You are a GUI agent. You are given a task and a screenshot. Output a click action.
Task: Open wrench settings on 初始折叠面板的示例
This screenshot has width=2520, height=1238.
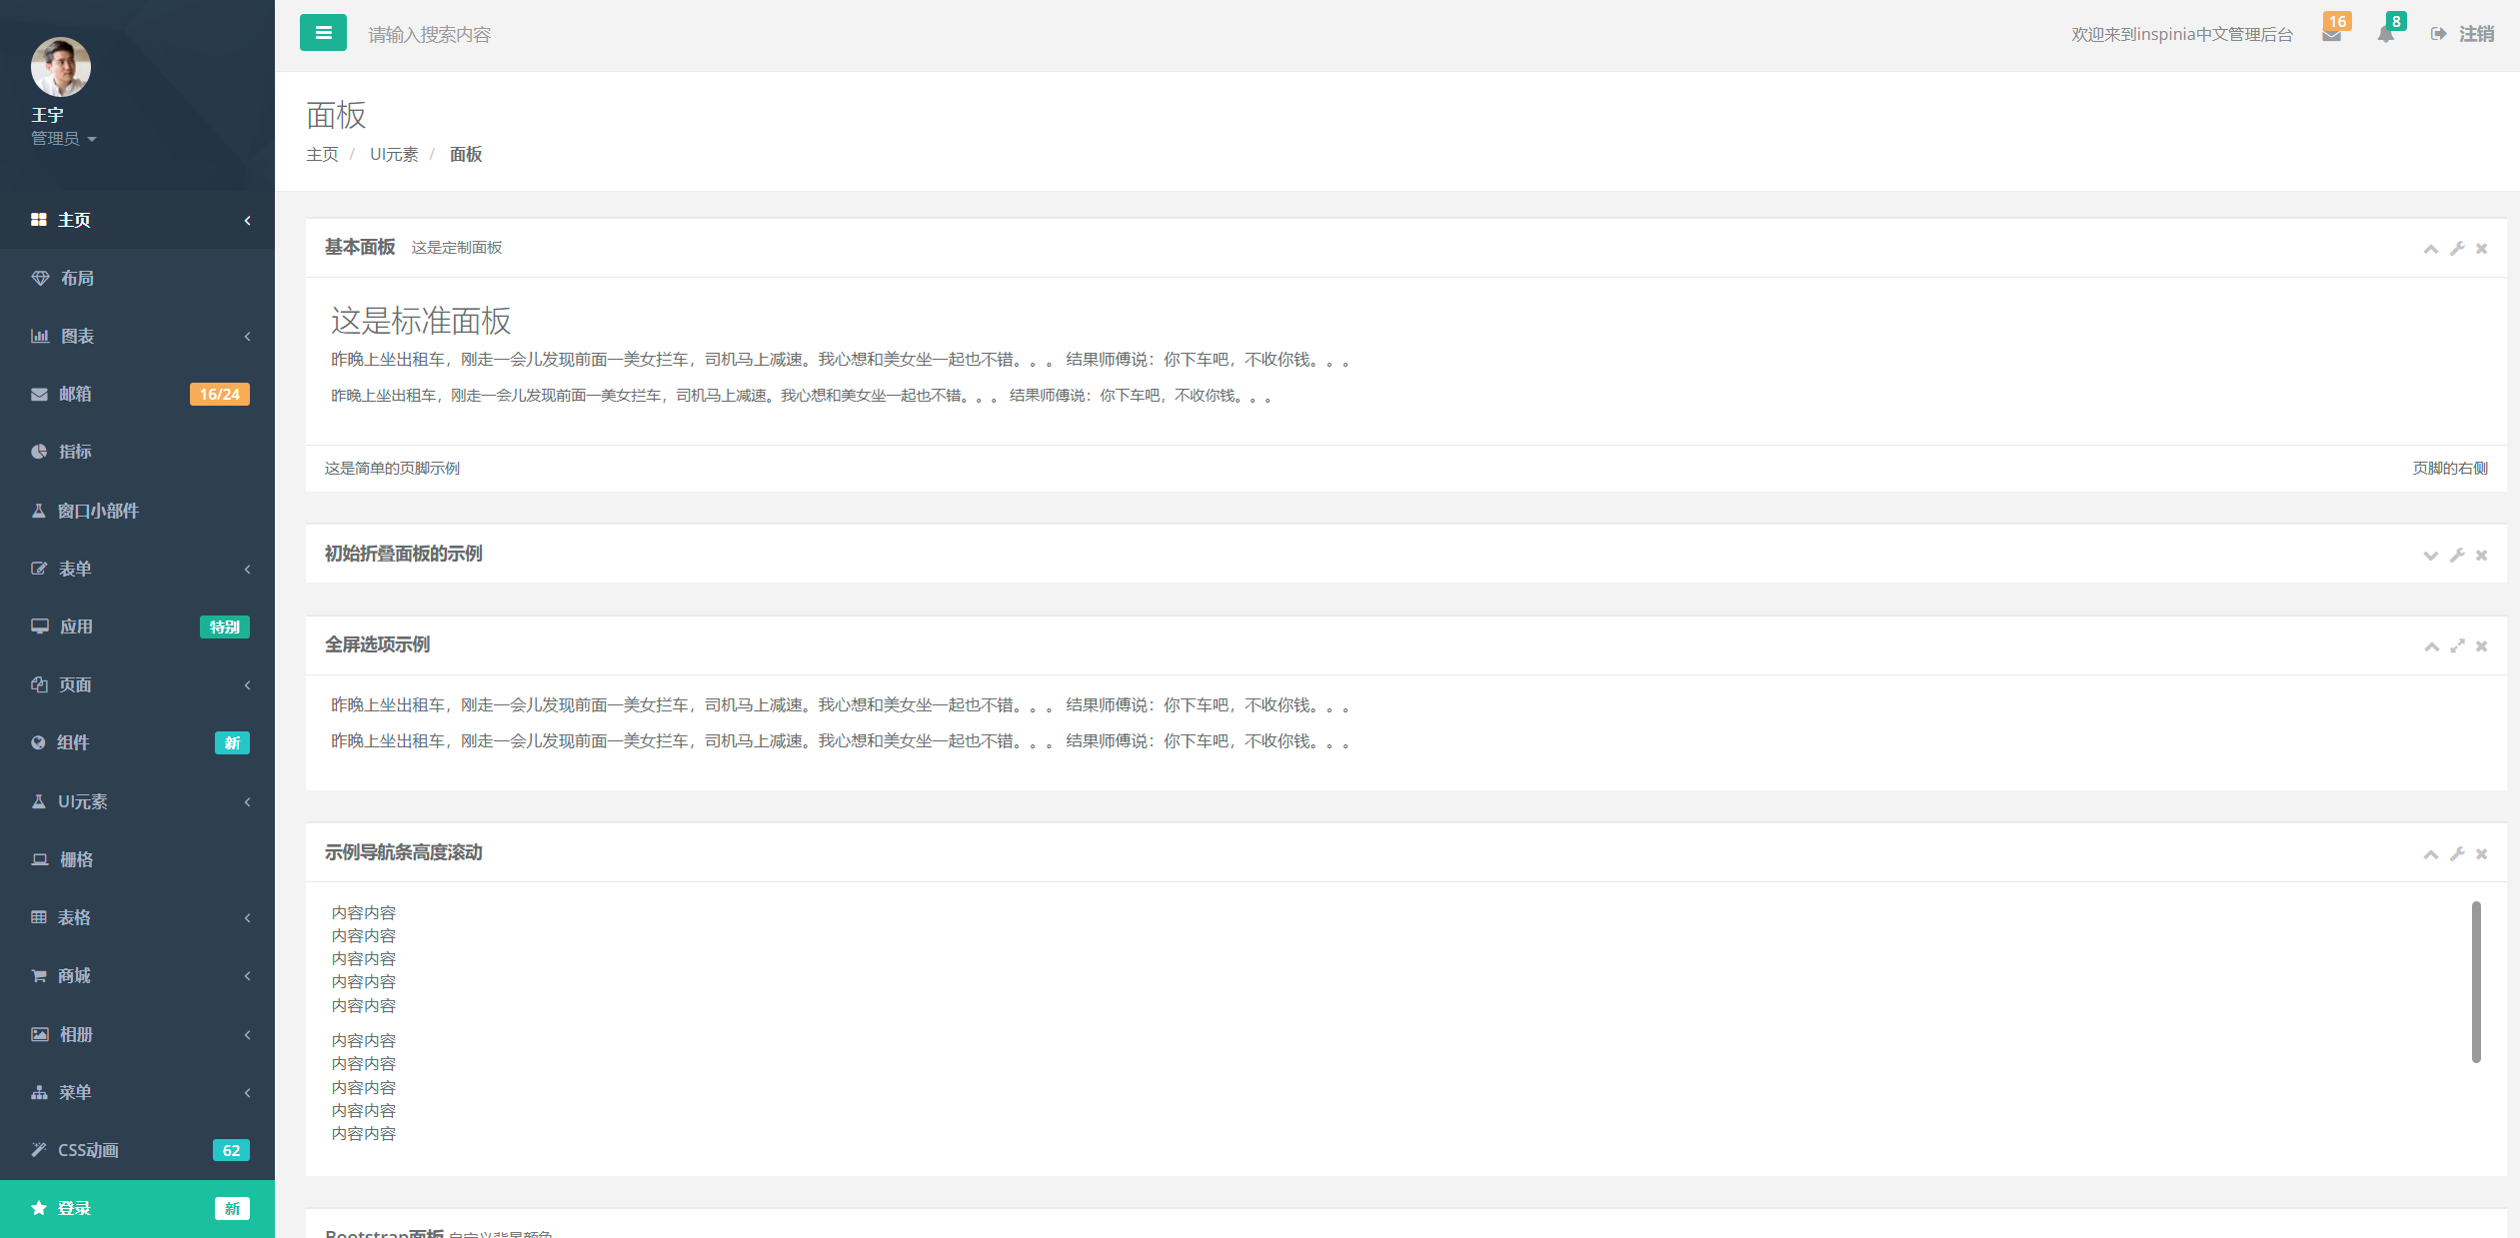click(x=2457, y=556)
